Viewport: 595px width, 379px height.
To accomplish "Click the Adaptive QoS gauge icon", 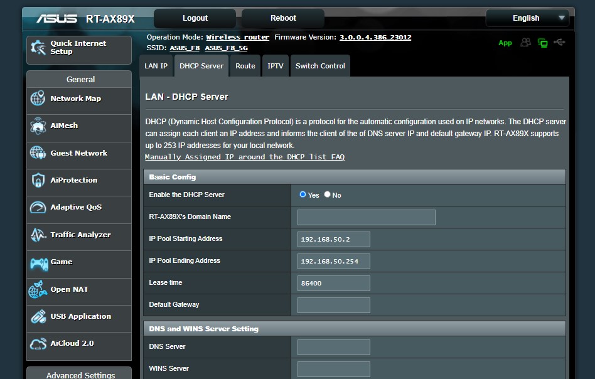I will (x=38, y=207).
